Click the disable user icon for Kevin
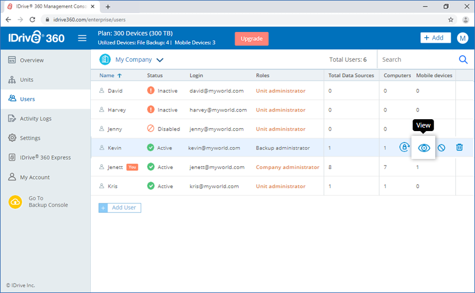Image resolution: width=475 pixels, height=293 pixels. [x=441, y=148]
